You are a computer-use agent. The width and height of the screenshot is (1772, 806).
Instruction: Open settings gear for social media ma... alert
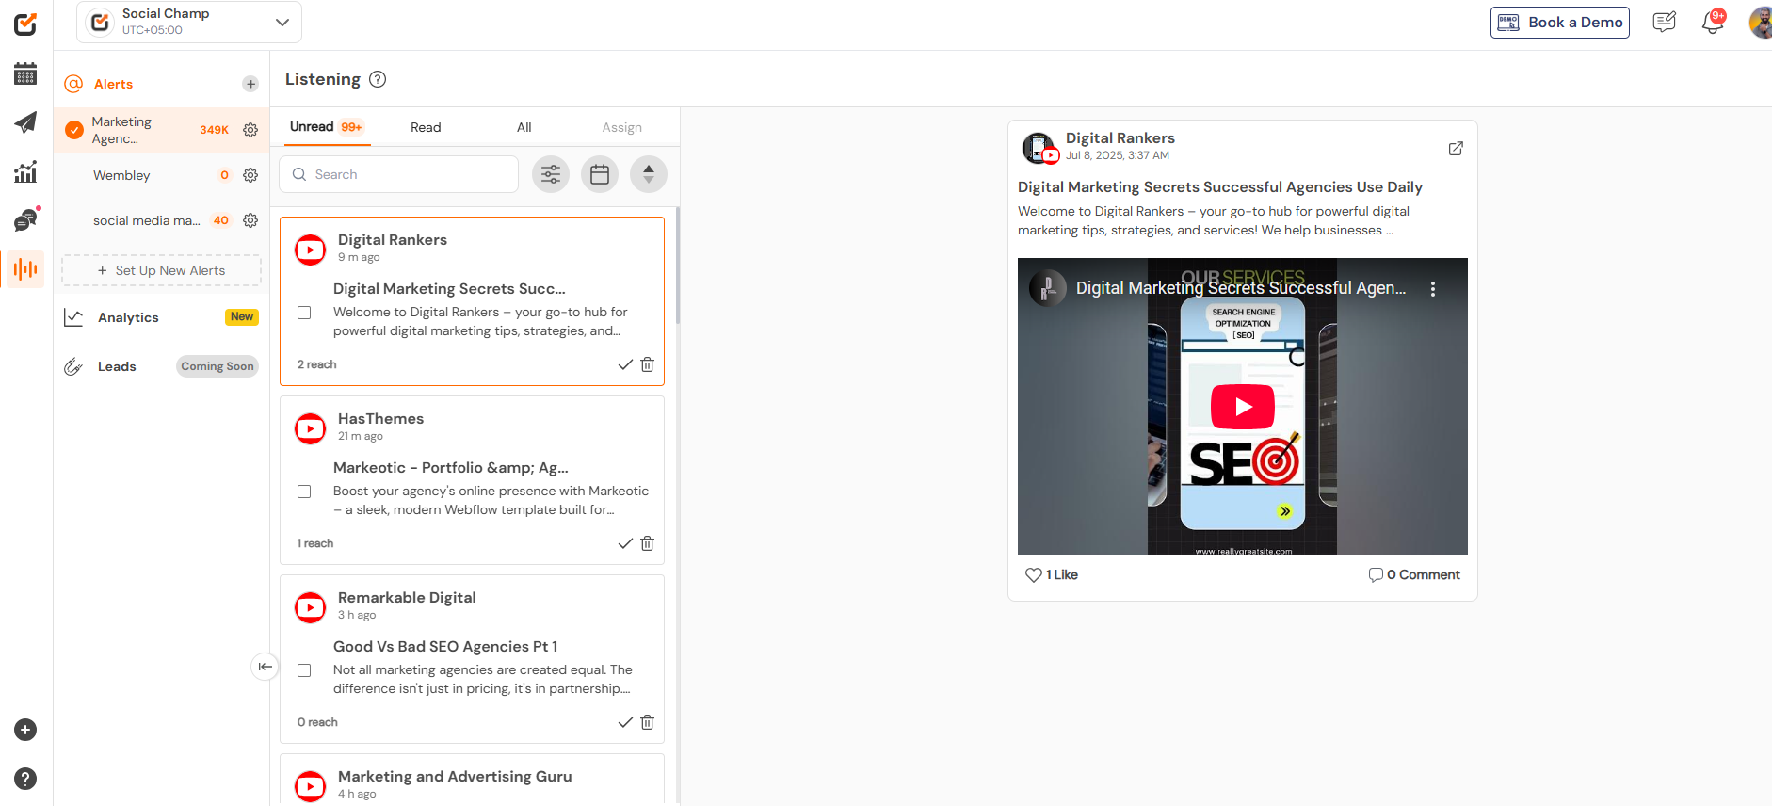250,220
